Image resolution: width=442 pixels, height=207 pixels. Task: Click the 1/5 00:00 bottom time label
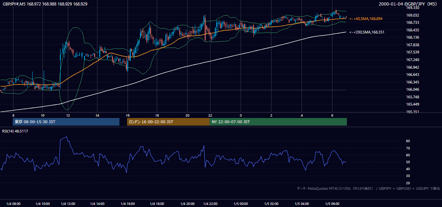[241, 204]
